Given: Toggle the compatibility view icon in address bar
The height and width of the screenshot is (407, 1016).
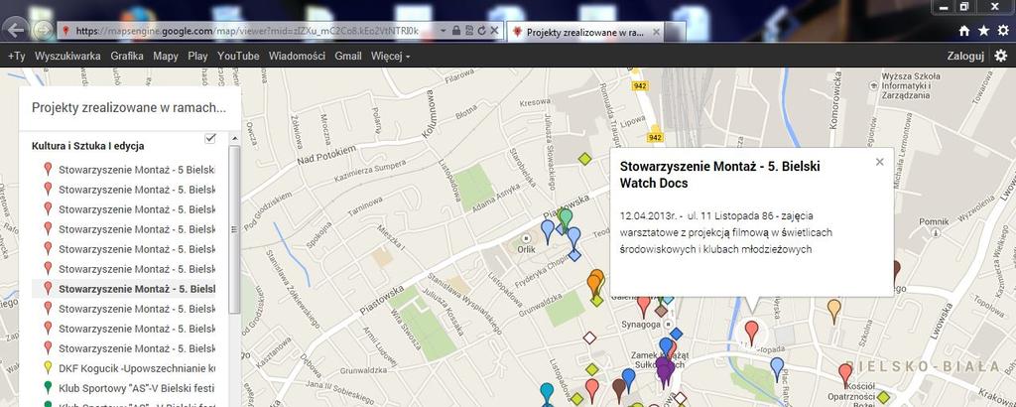Looking at the screenshot, I should pyautogui.click(x=469, y=31).
